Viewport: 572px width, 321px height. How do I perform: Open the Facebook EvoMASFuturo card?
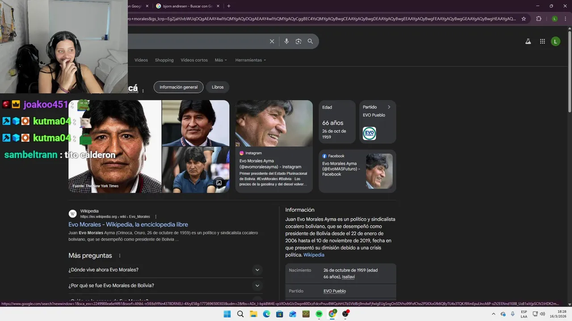pos(357,171)
